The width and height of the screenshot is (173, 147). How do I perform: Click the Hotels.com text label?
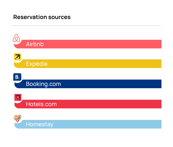[41, 104]
